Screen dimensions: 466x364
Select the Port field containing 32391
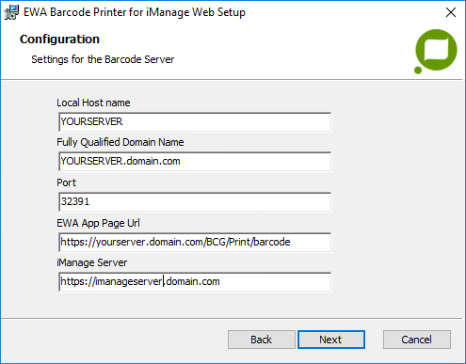pyautogui.click(x=195, y=201)
